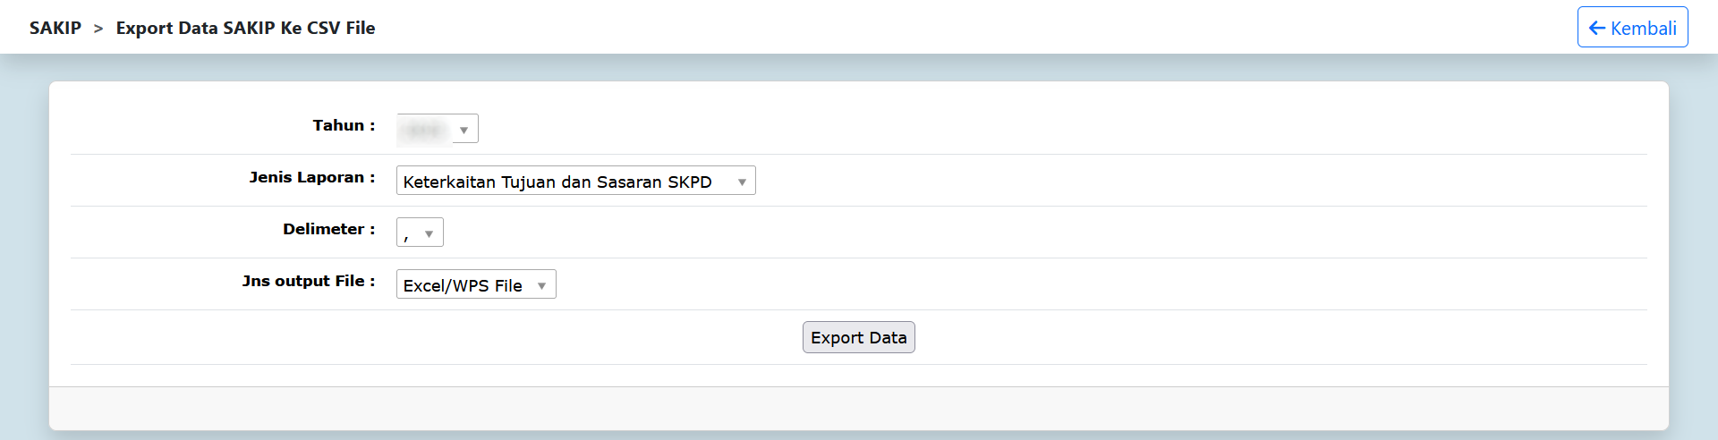Click the Delimeter dropdown arrow
This screenshot has height=440, width=1718.
pos(429,233)
